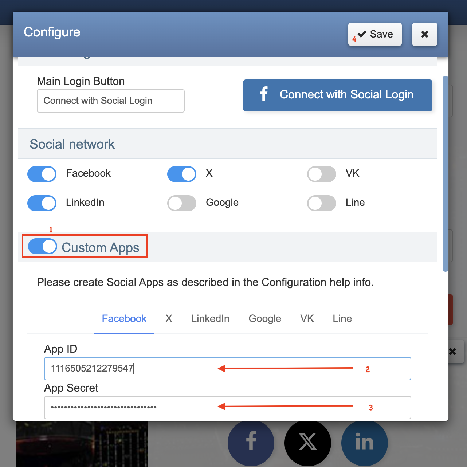This screenshot has height=467, width=467.
Task: Click the Connect with Social Login preview button
Action: tap(338, 95)
